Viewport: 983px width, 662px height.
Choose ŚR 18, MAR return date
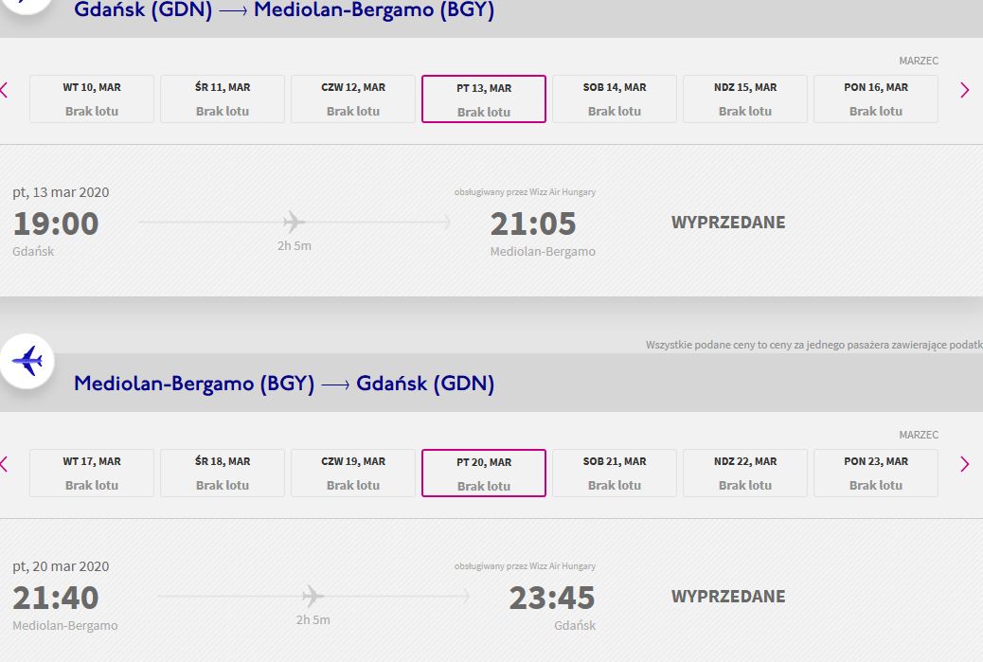(x=223, y=473)
